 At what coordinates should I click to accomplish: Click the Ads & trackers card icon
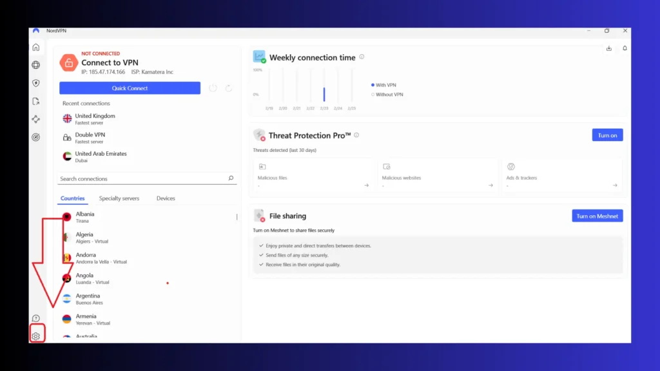click(x=511, y=167)
